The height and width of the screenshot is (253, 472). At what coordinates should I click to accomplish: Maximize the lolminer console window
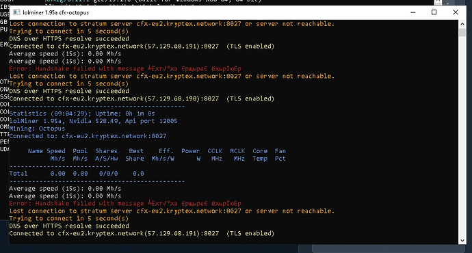434,12
